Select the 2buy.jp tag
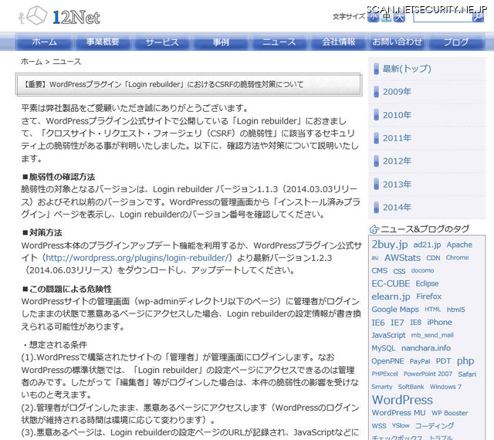The image size is (494, 440). [389, 244]
